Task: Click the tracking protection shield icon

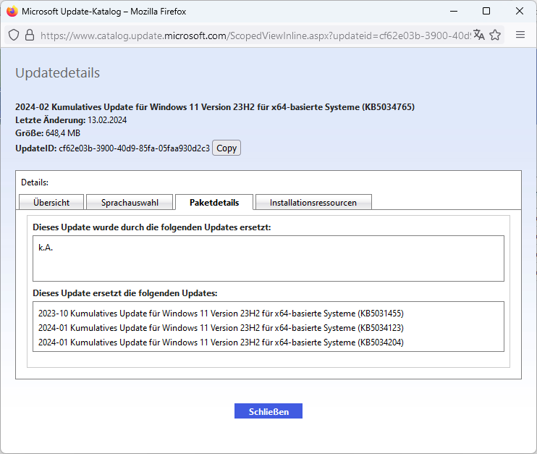Action: tap(14, 35)
